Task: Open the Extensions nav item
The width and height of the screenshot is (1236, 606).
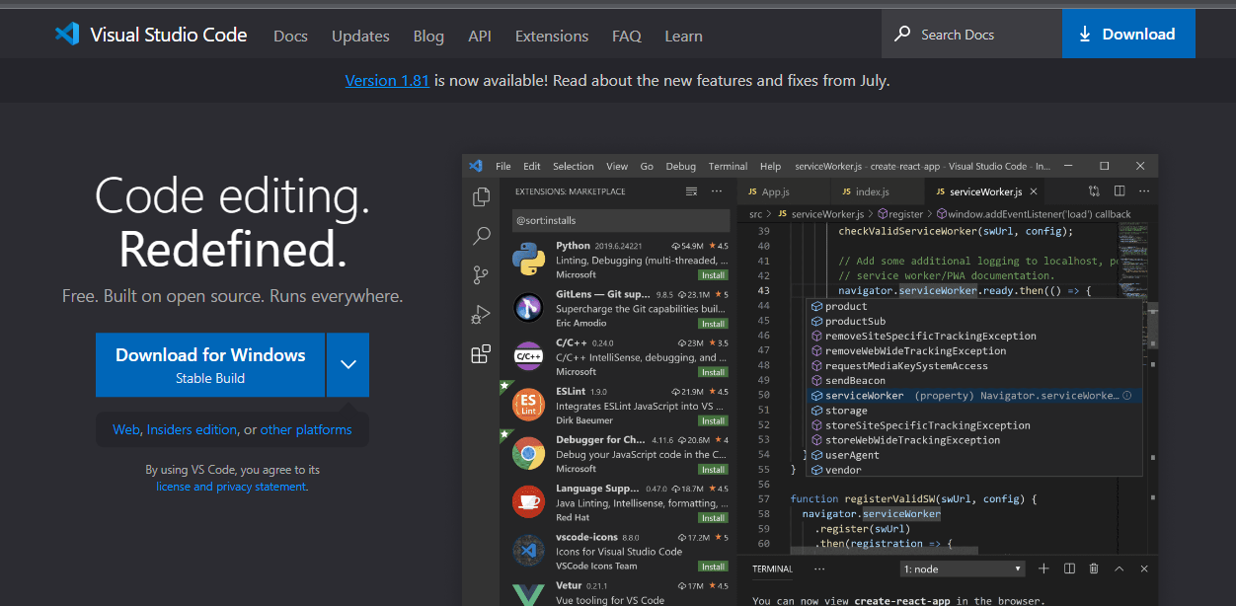Action: tap(552, 36)
